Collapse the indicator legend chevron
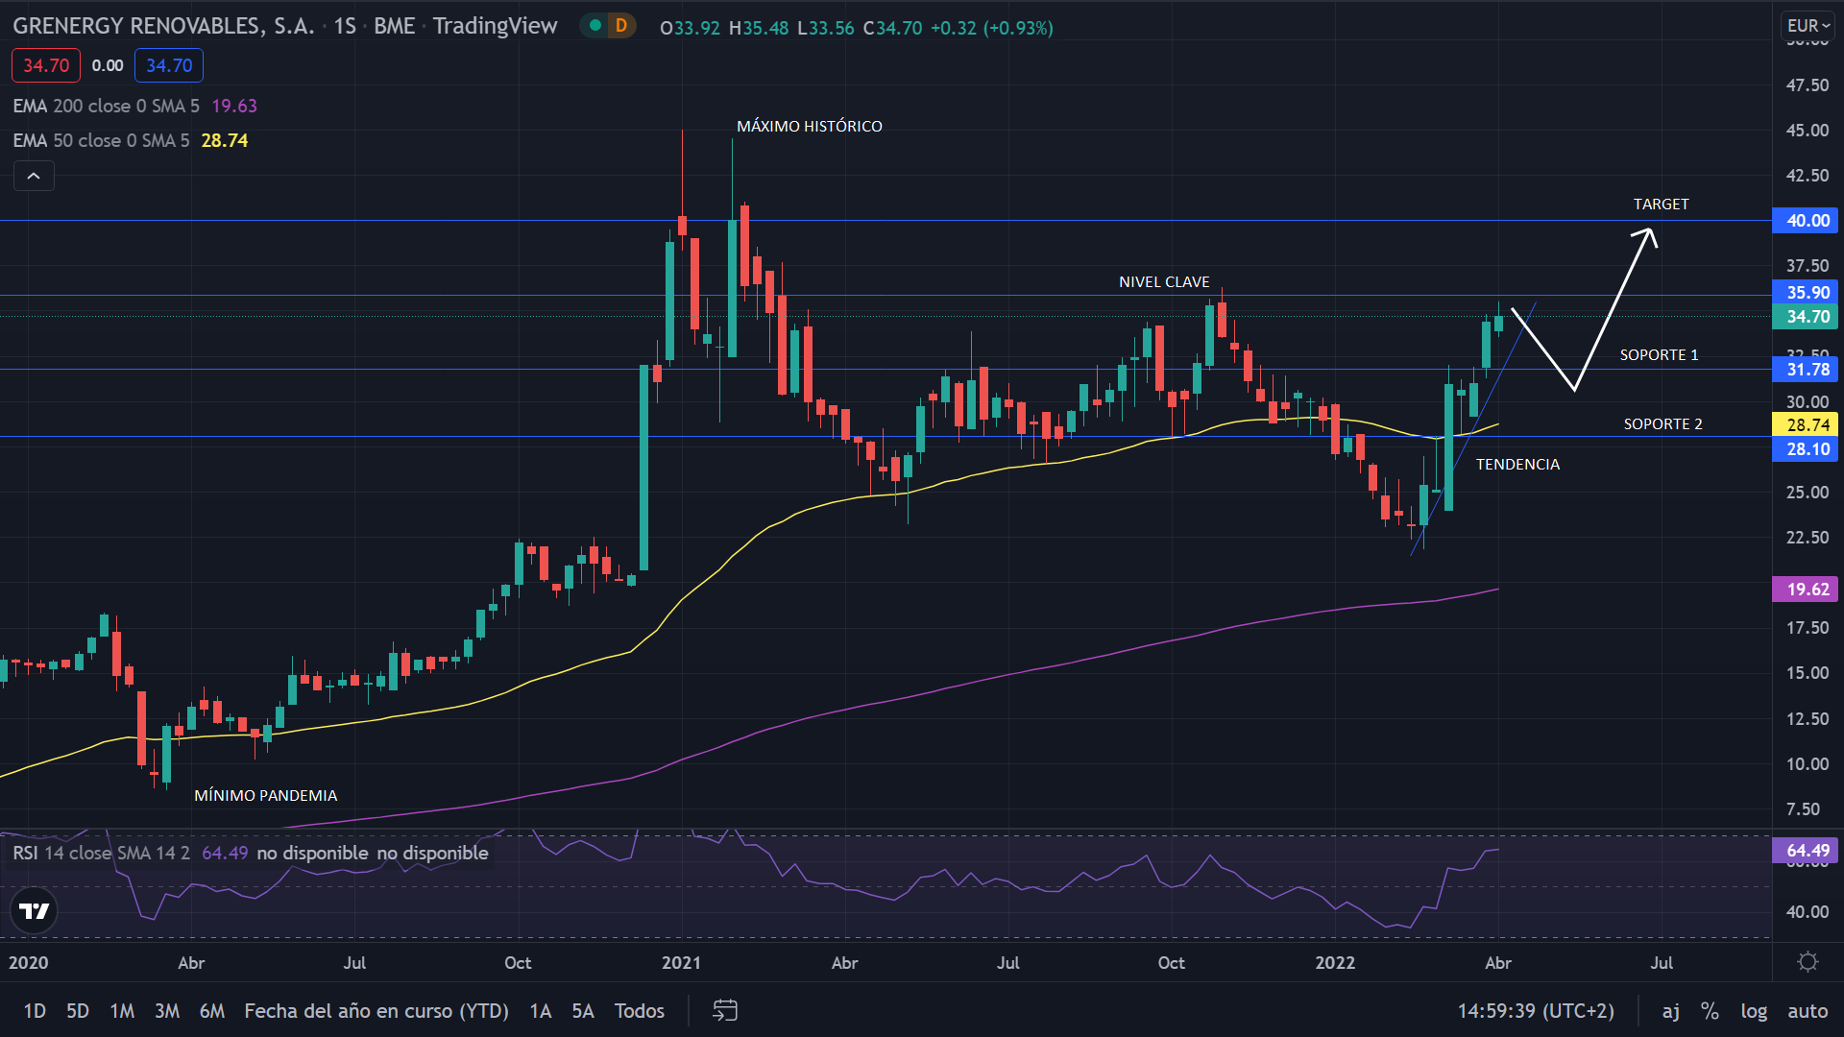Image resolution: width=1844 pixels, height=1037 pixels. 34,176
